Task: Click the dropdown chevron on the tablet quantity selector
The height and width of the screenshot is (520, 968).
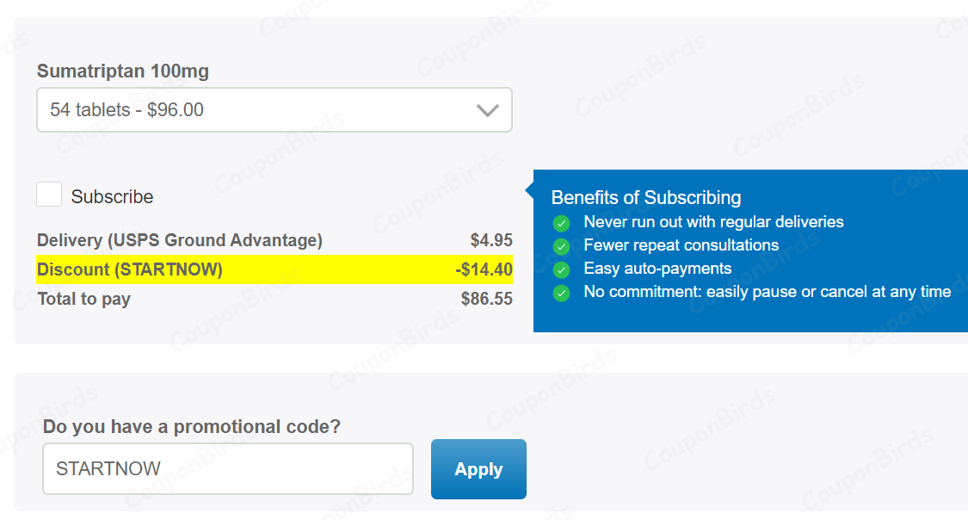Action: coord(488,110)
